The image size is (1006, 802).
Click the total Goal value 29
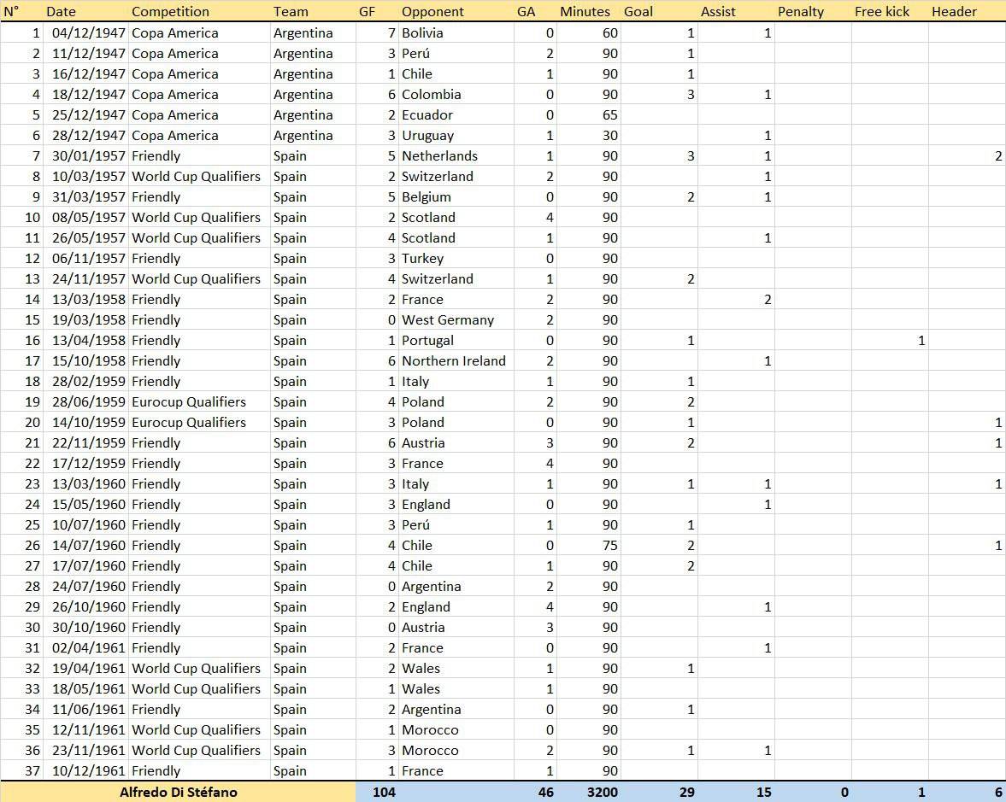click(x=687, y=793)
